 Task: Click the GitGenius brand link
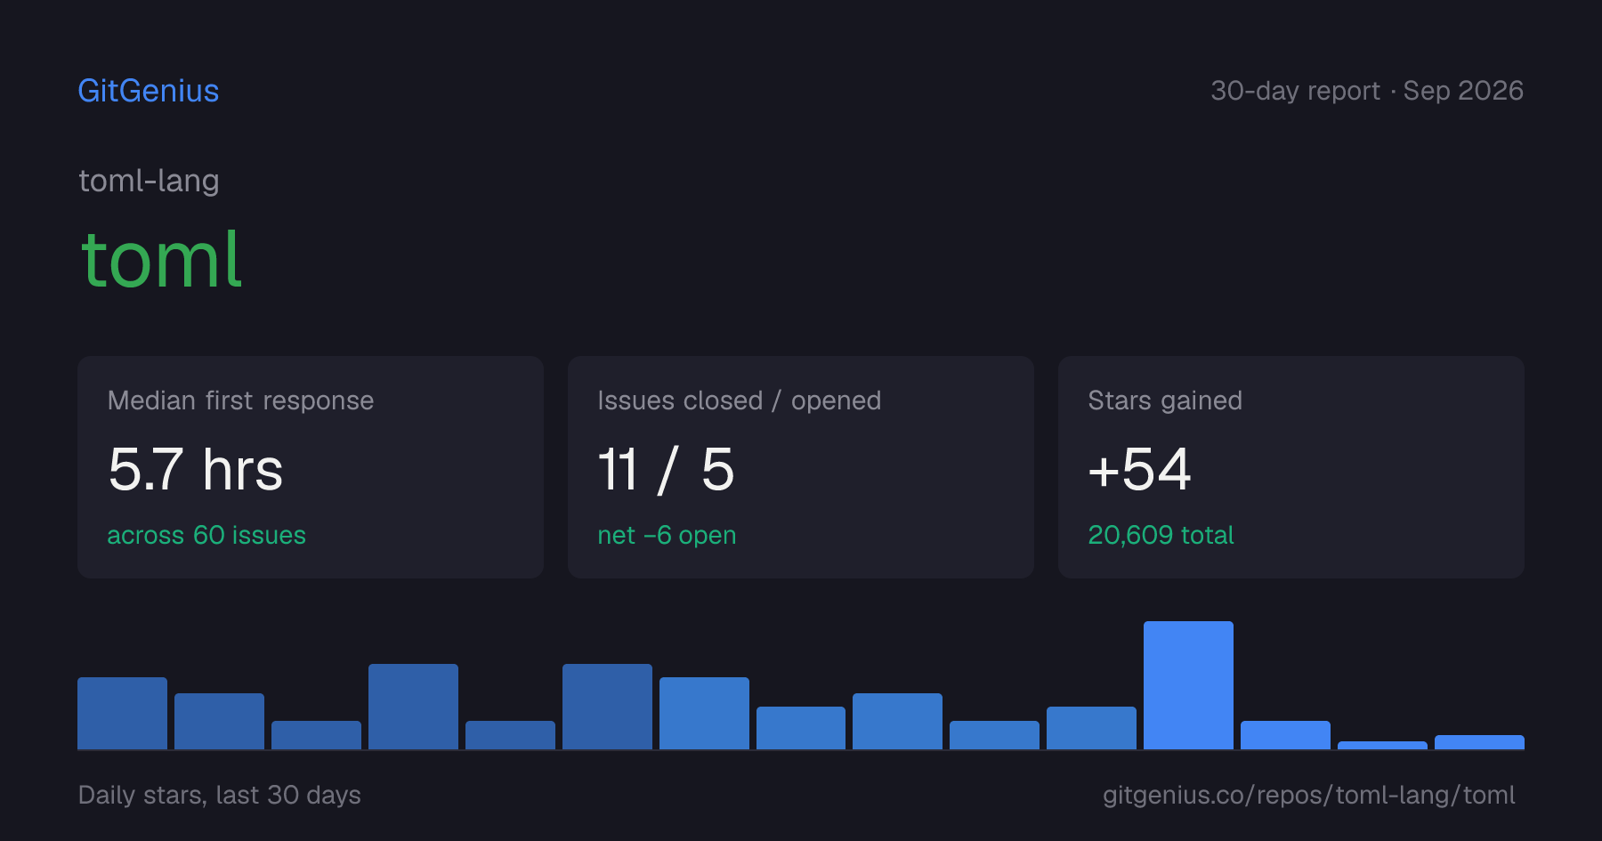point(148,91)
